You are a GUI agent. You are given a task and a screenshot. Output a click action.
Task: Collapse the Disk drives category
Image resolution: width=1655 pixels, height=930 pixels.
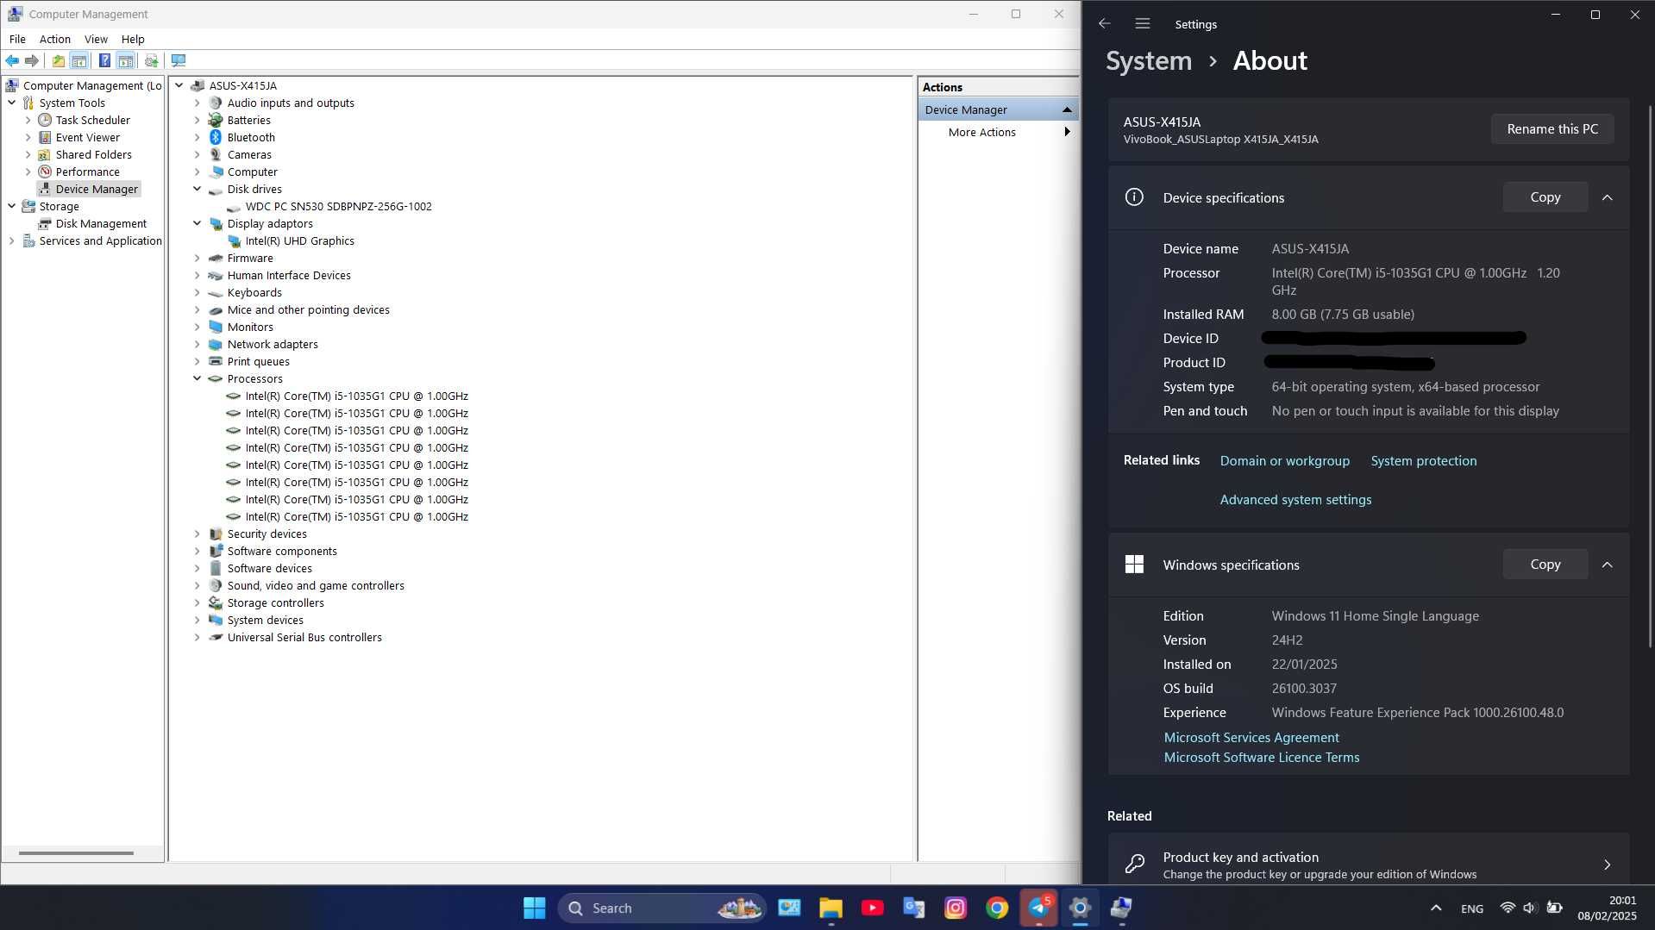[x=197, y=189]
